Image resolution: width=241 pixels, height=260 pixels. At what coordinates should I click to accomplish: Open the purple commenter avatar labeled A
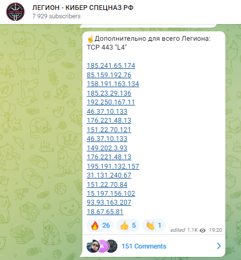[x=103, y=246]
